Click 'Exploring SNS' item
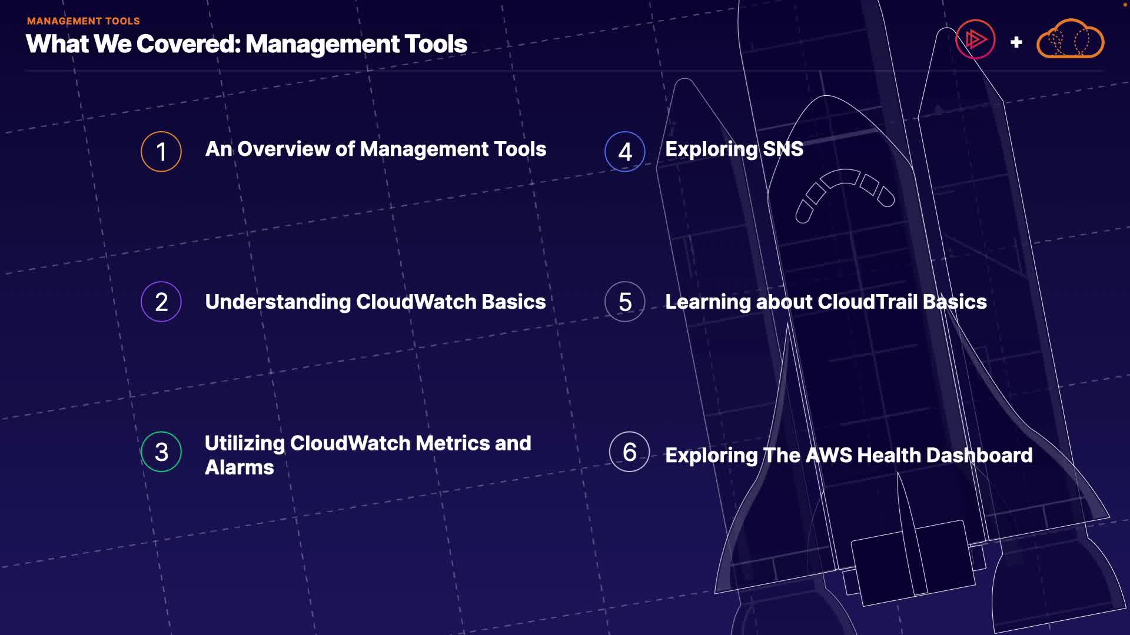 click(x=733, y=149)
